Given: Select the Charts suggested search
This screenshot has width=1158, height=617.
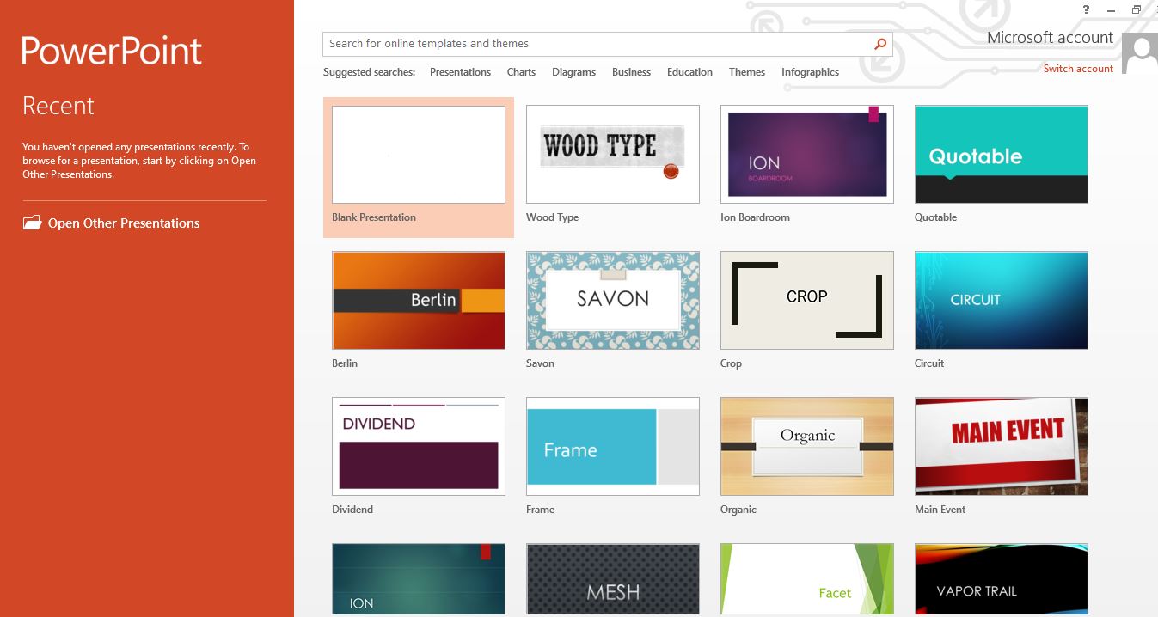Looking at the screenshot, I should point(521,72).
